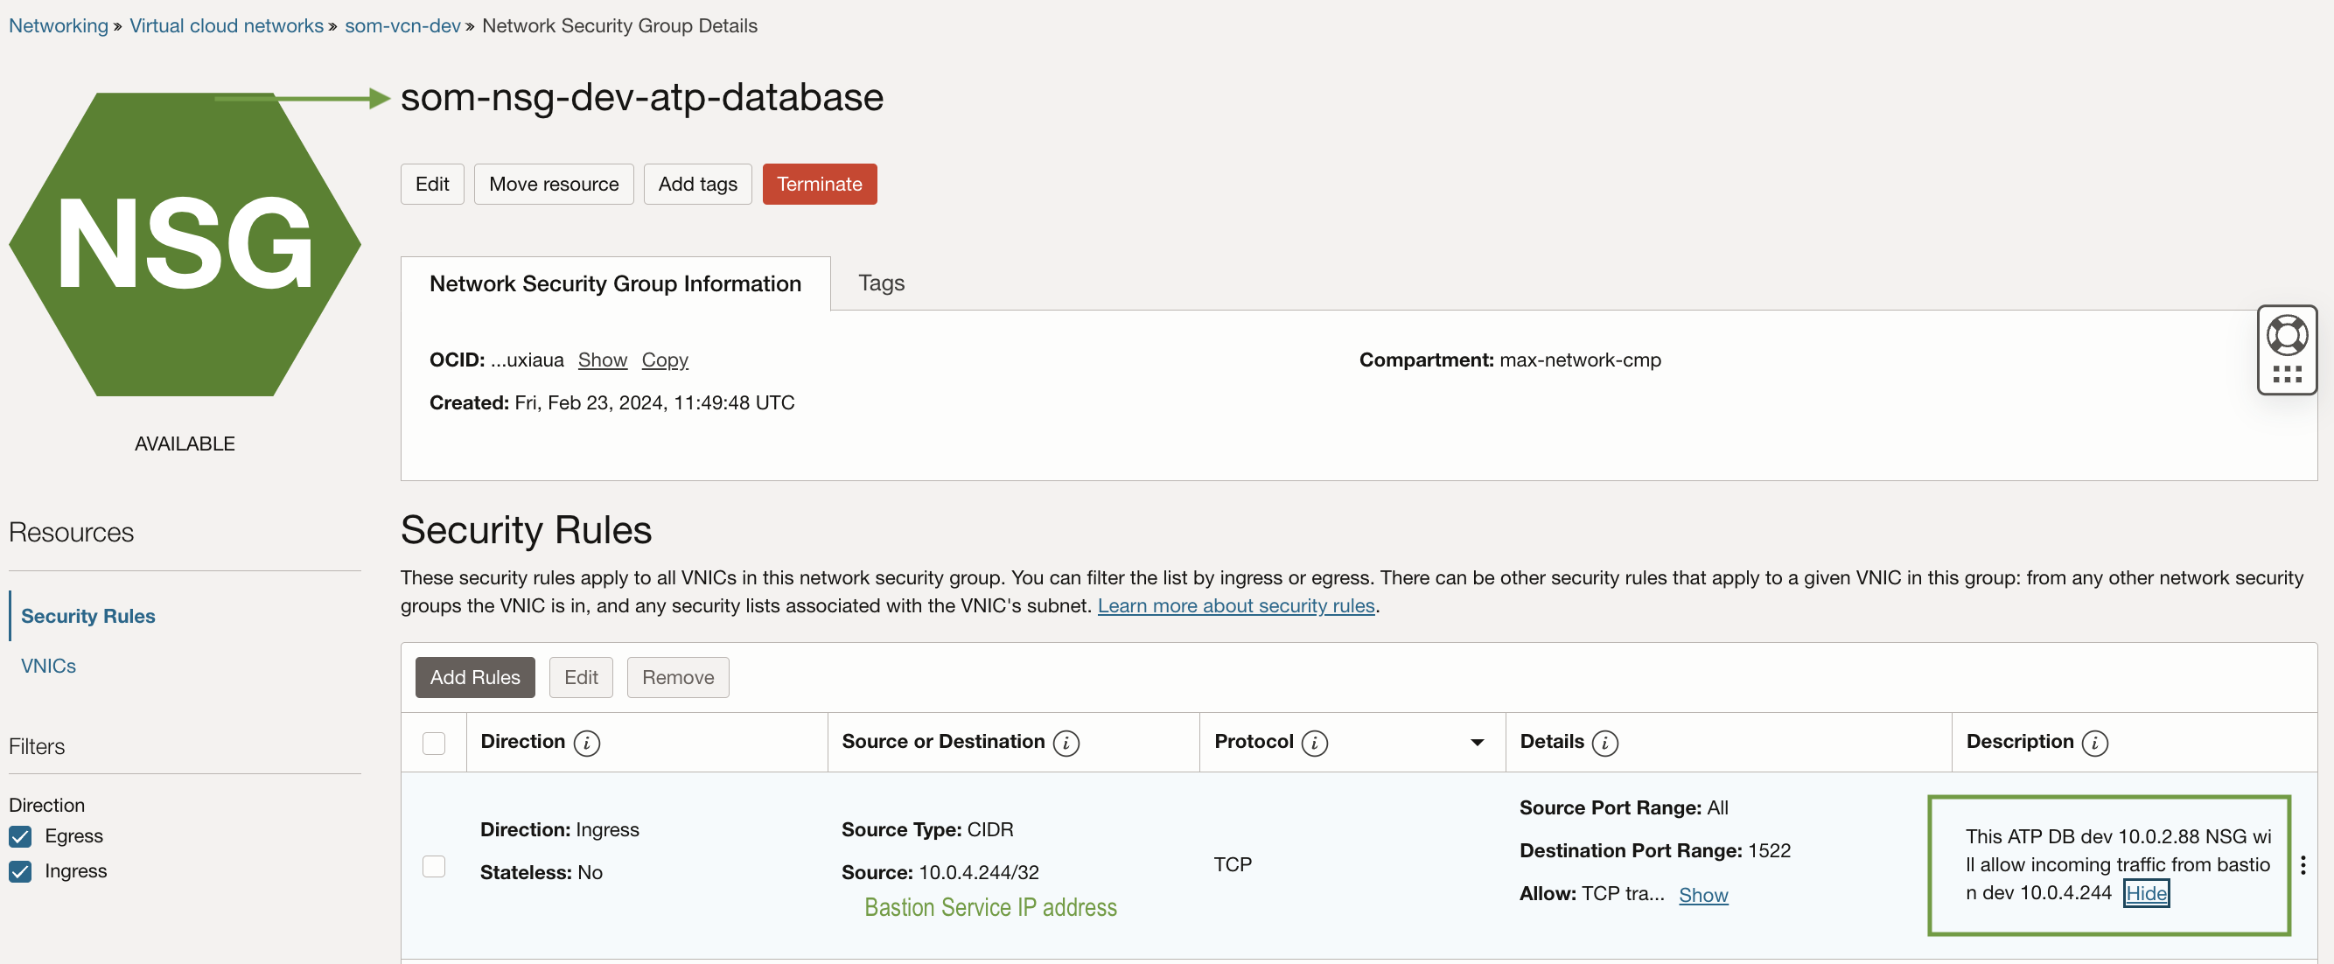Go to som-vcn-dev breadcrumb link

(x=402, y=25)
